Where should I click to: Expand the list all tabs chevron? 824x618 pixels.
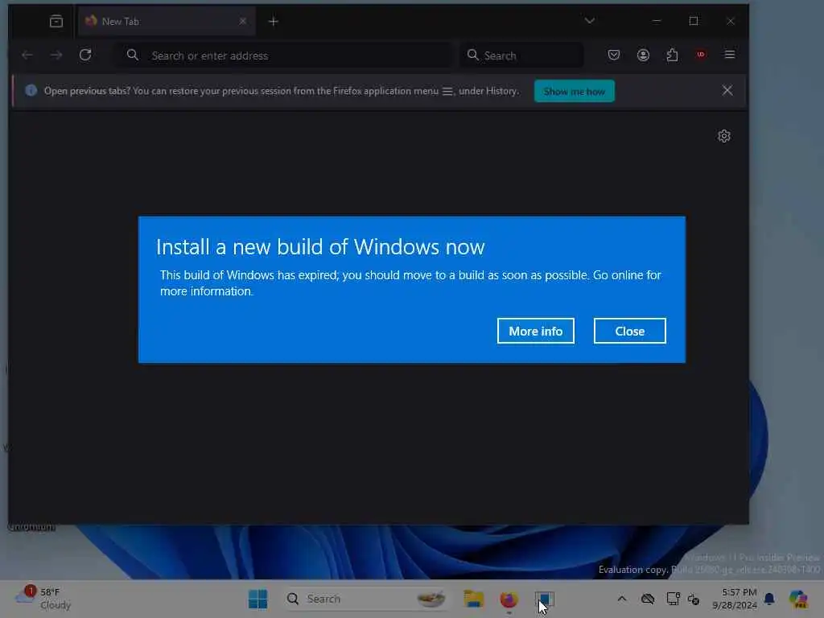[590, 21]
